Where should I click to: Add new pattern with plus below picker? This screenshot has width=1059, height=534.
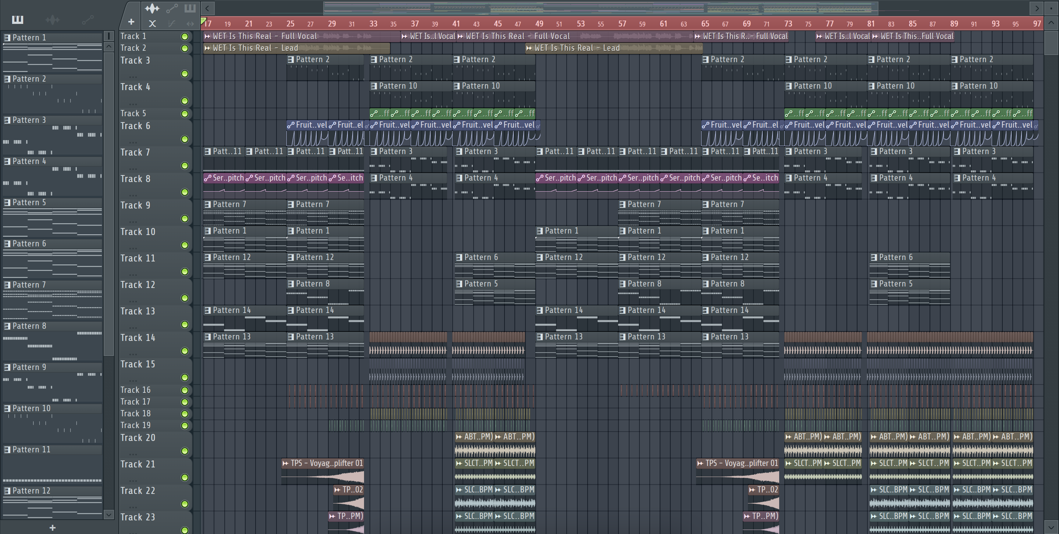tap(52, 527)
